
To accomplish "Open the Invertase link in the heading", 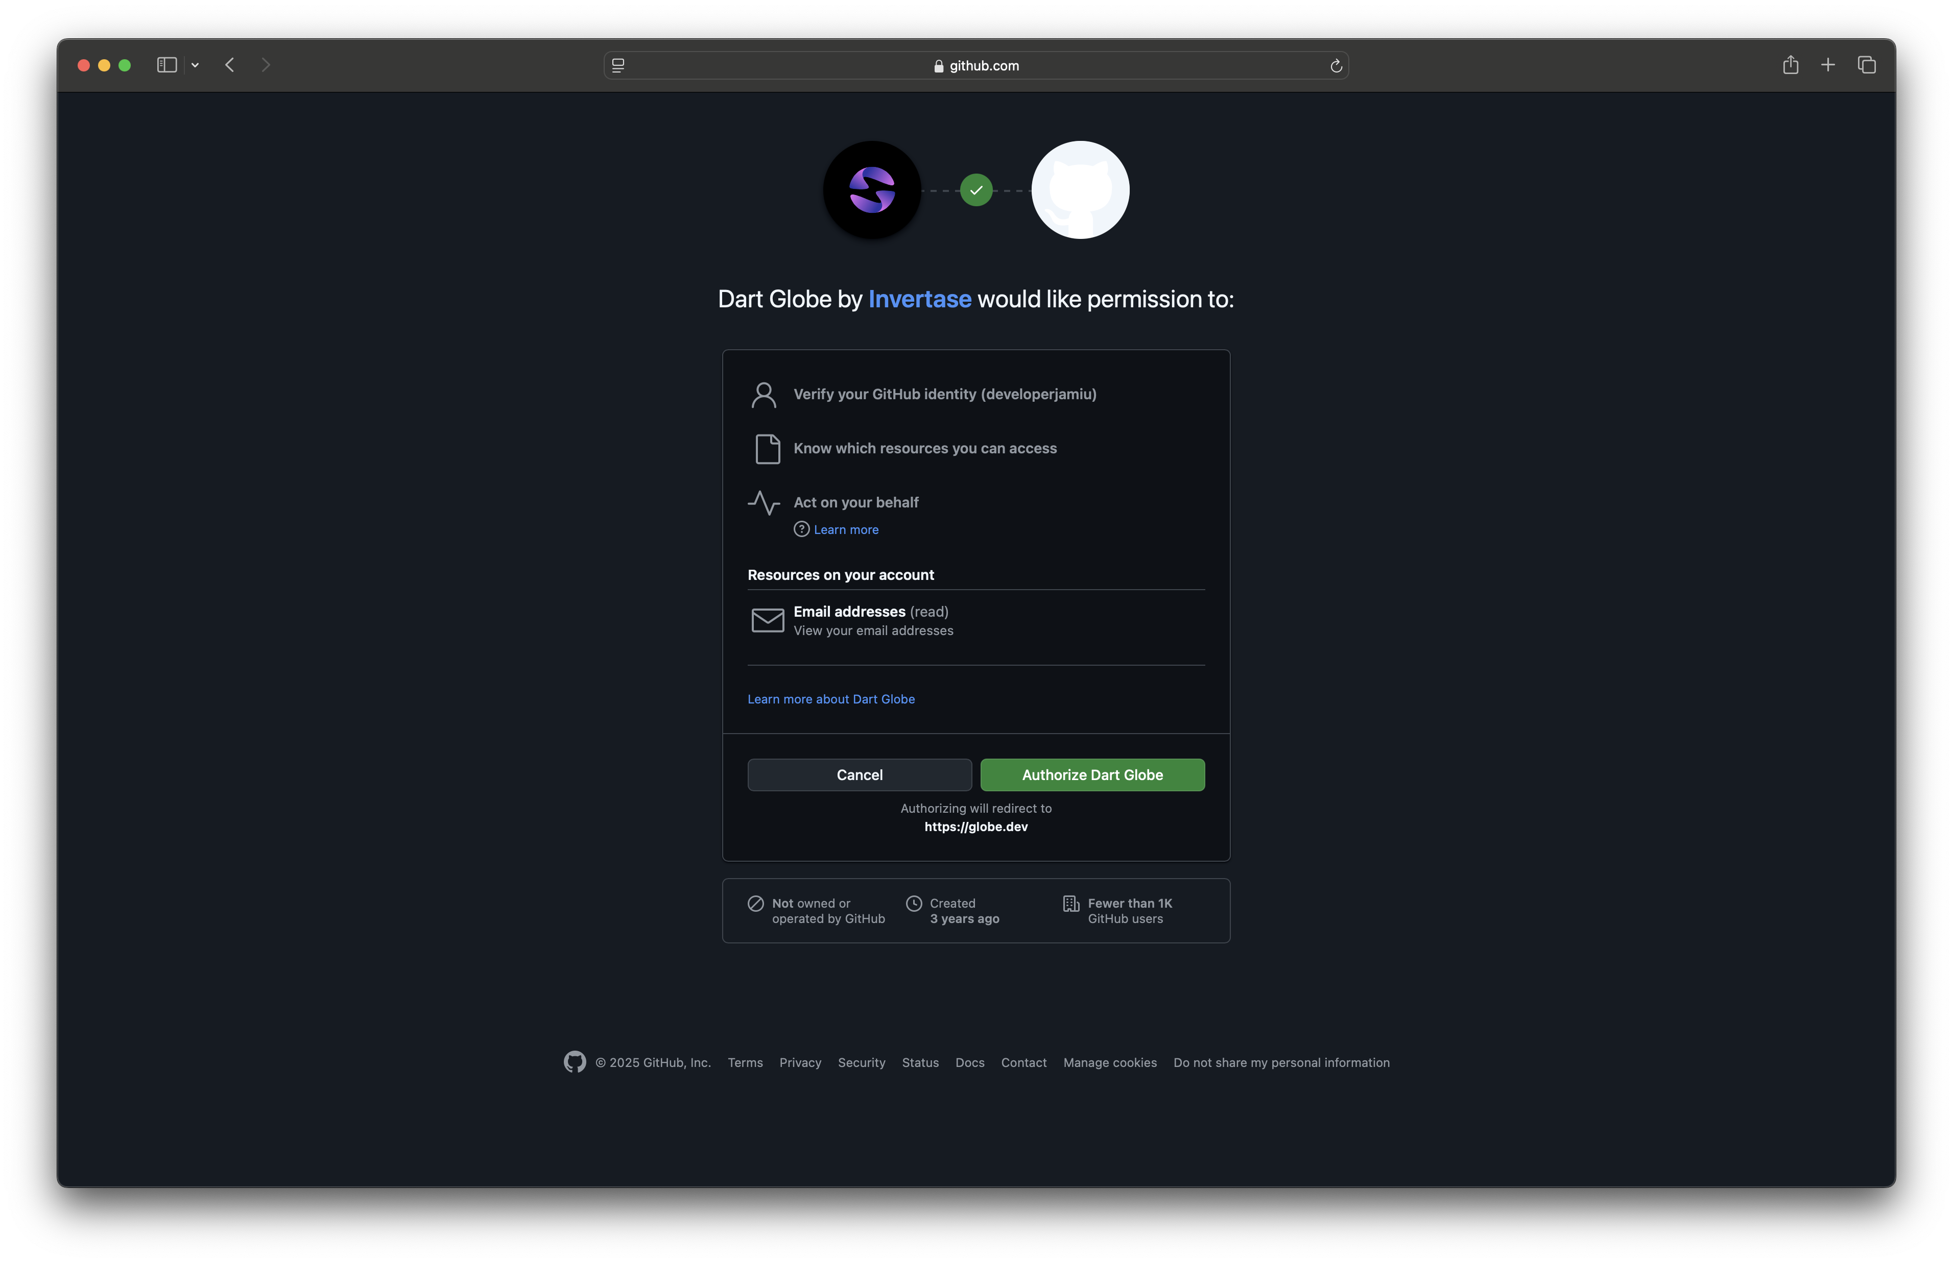I will (x=919, y=299).
